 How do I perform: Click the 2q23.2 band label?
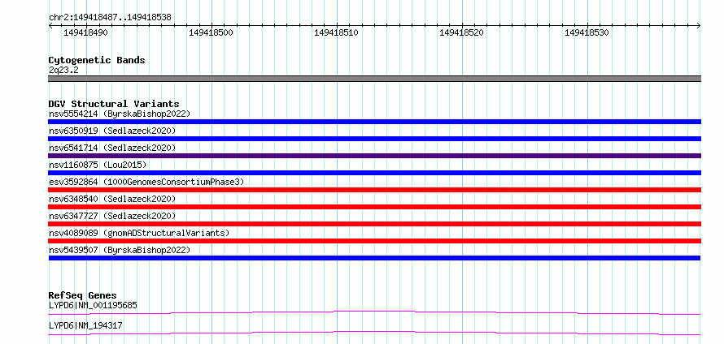pos(63,70)
